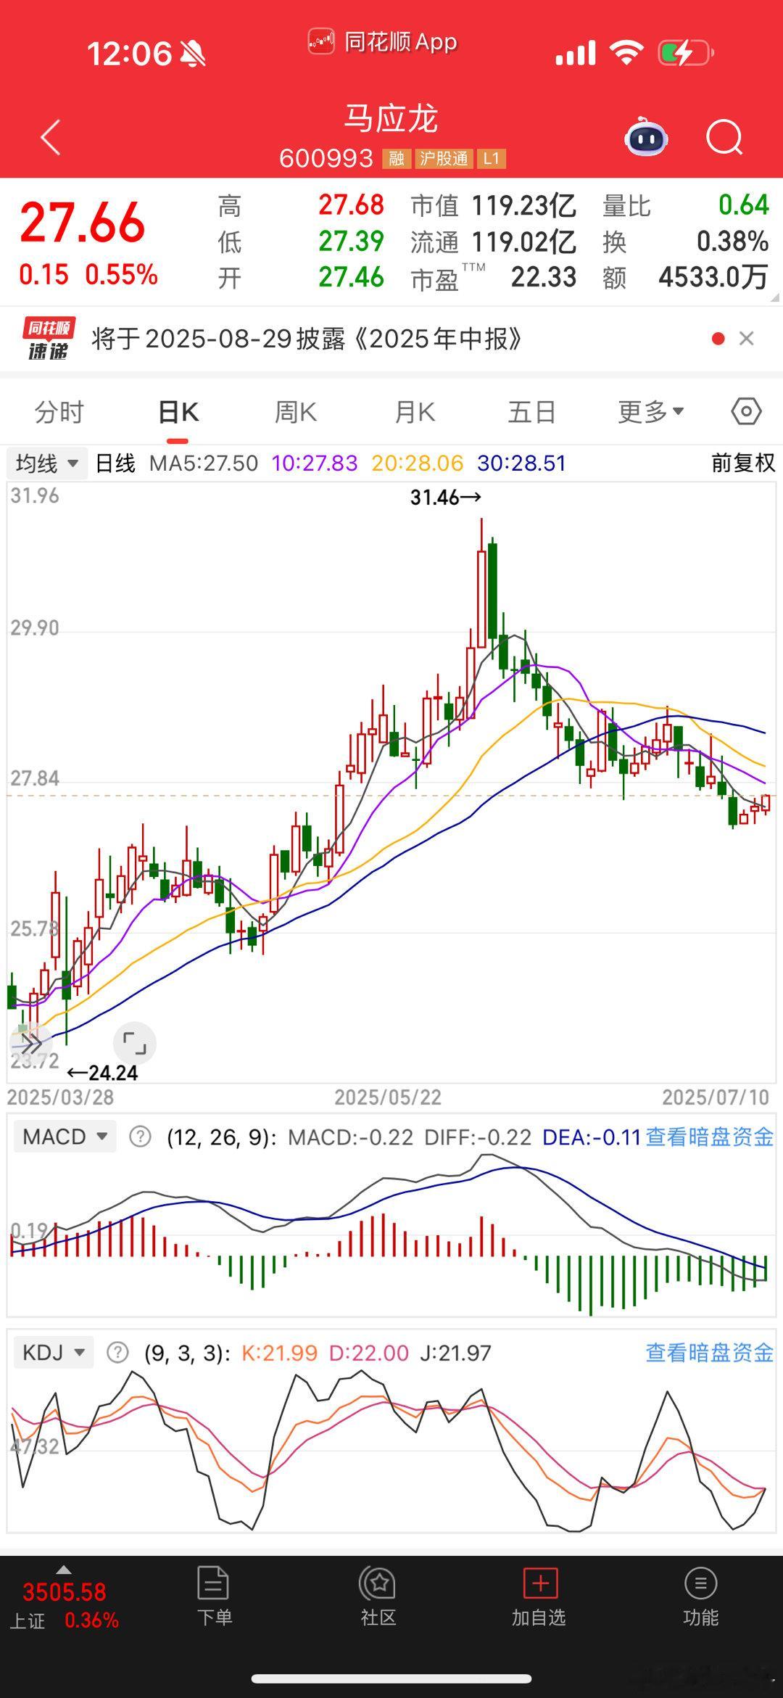The image size is (783, 1698).
Task: Open chart settings hexagon icon
Action: tap(746, 411)
